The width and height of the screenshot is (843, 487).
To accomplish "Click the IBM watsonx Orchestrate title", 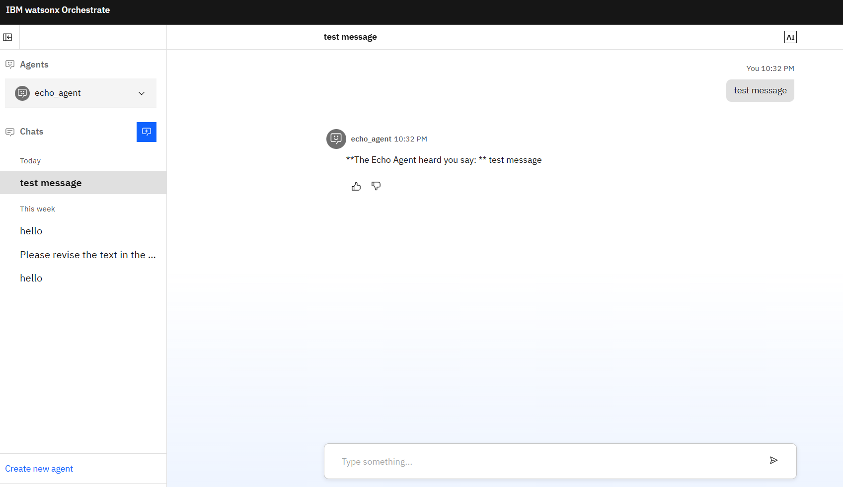I will (x=58, y=10).
